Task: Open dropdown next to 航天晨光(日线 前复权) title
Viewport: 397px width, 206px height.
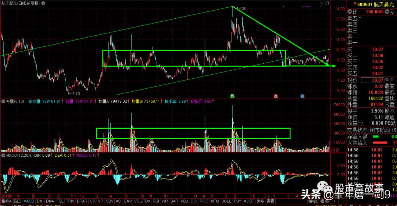Action: [43, 3]
